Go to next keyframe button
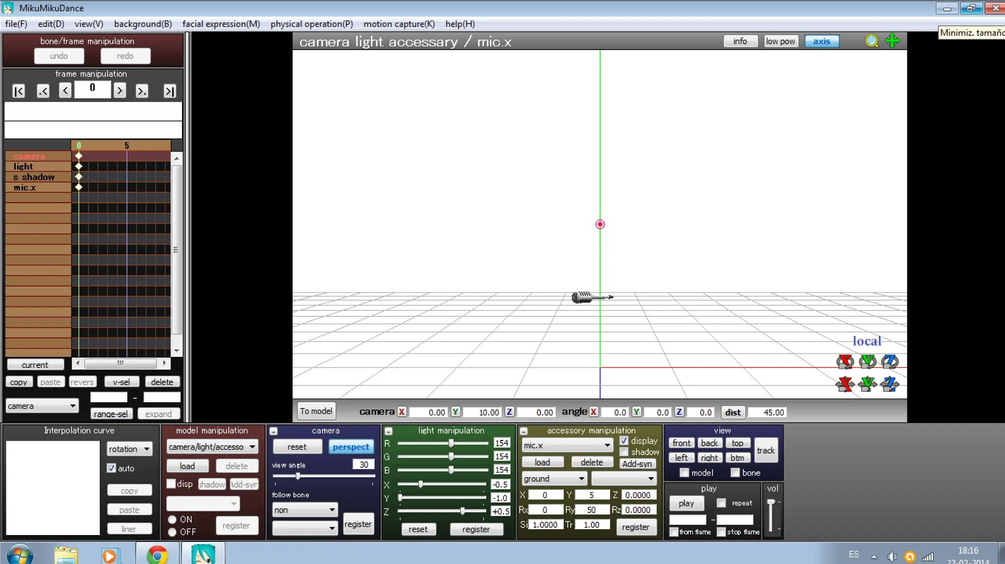 (142, 91)
